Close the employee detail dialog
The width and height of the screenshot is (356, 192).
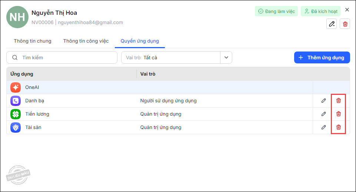[x=347, y=10]
